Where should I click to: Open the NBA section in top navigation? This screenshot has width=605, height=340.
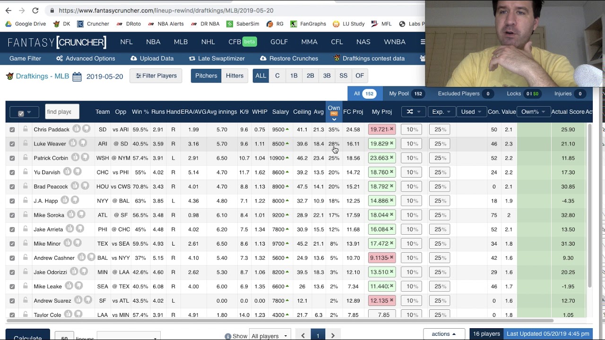point(153,42)
